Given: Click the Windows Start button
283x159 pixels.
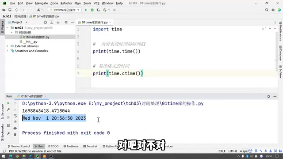Looking at the screenshot, I should click(3, 156).
